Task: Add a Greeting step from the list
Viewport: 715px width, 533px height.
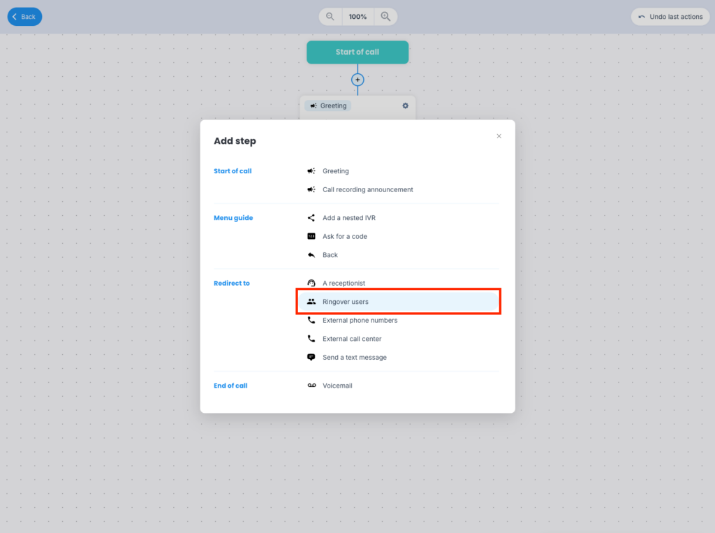Action: (x=335, y=171)
